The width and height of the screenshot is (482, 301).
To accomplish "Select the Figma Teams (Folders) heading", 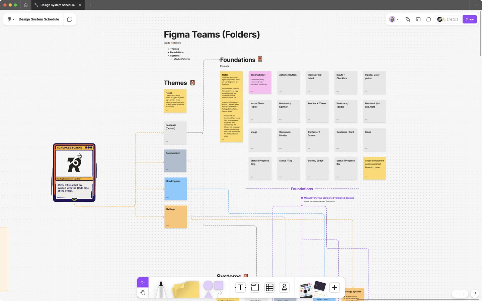I will pos(212,34).
